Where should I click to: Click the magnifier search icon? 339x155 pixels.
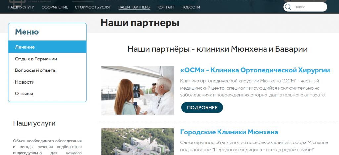(x=288, y=7)
